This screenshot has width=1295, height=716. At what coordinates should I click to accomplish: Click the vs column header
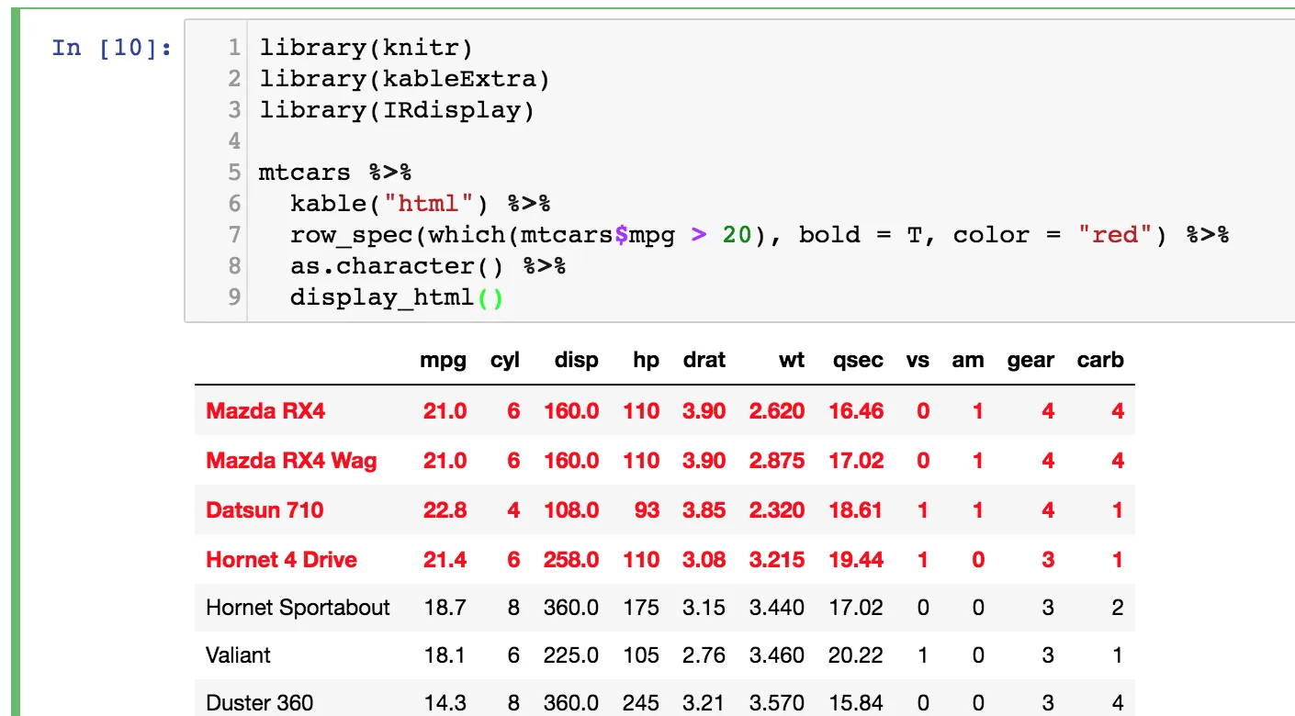pyautogui.click(x=918, y=361)
